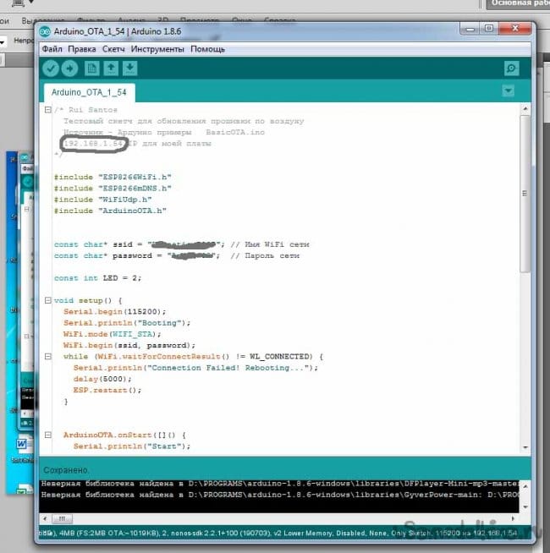The height and width of the screenshot is (553, 550).
Task: Collapse the while loop code fold
Action: (47, 356)
